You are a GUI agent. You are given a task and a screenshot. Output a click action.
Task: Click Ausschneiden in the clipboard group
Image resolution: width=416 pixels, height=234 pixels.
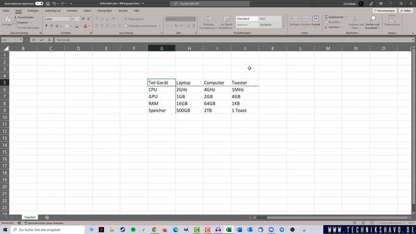pos(24,18)
